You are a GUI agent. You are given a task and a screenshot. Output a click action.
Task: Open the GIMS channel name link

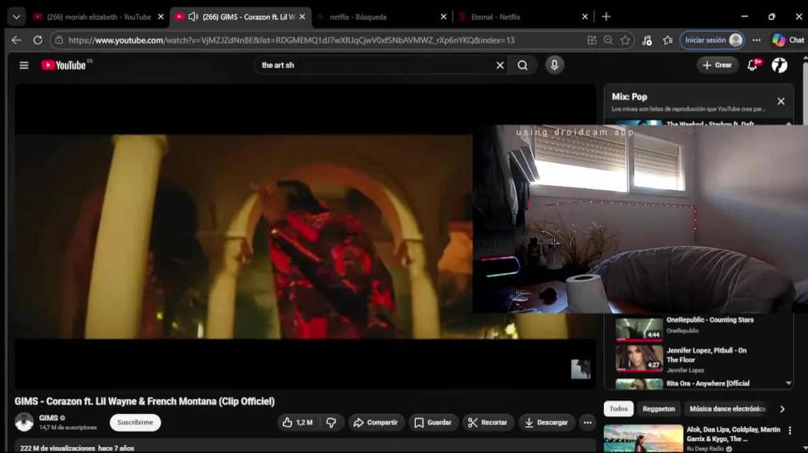coord(48,418)
